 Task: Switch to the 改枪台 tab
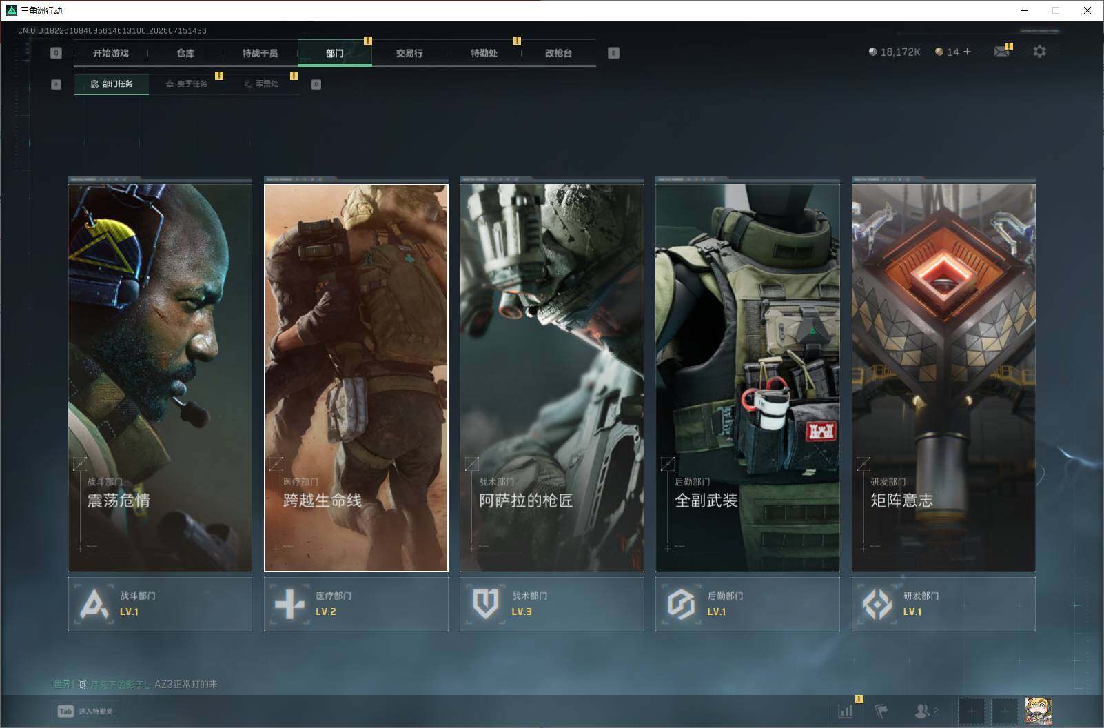tap(558, 53)
